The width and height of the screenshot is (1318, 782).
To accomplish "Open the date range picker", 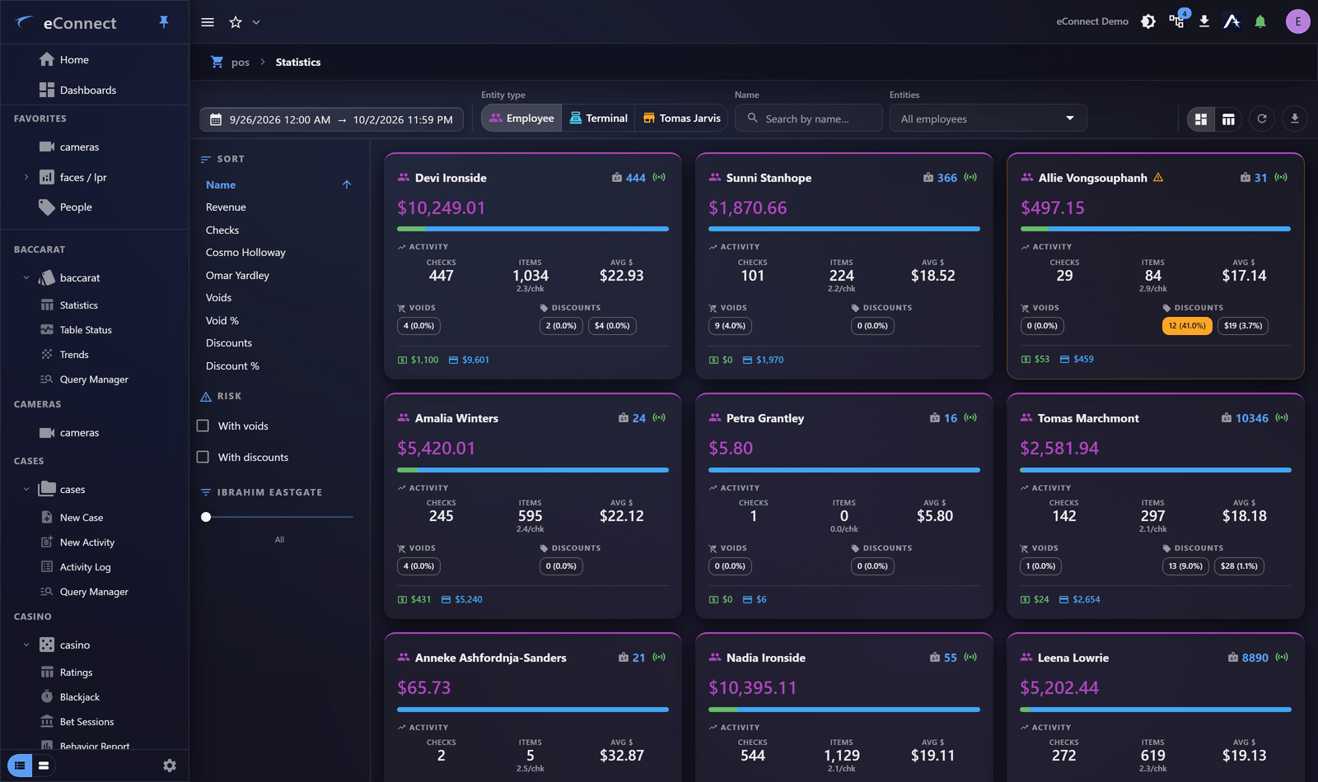I will coord(331,119).
